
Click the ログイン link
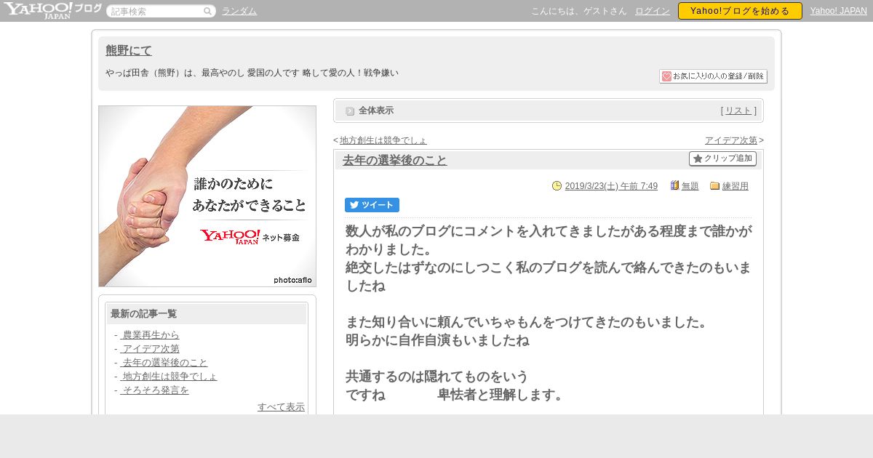pyautogui.click(x=653, y=11)
